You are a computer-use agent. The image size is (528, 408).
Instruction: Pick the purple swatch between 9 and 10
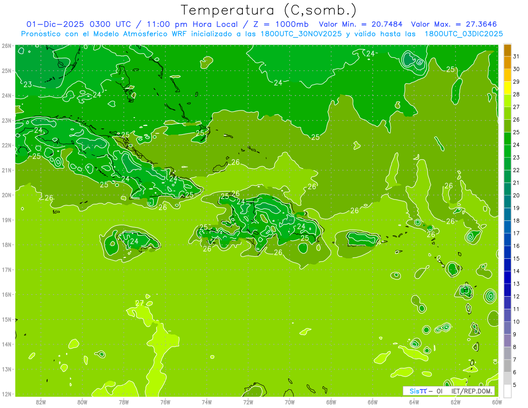pos(508,328)
